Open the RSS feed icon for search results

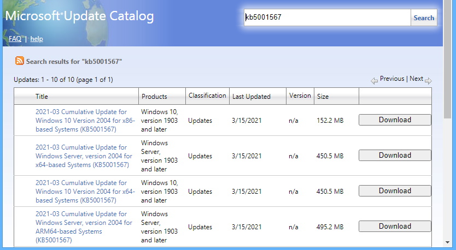click(x=20, y=61)
